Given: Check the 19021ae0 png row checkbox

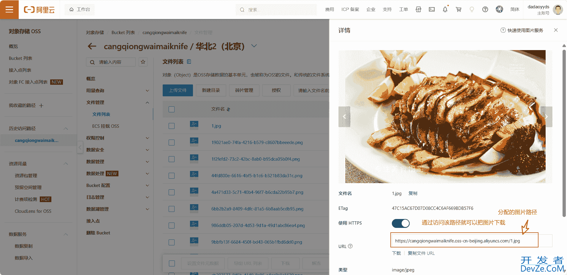Looking at the screenshot, I should point(172,143).
